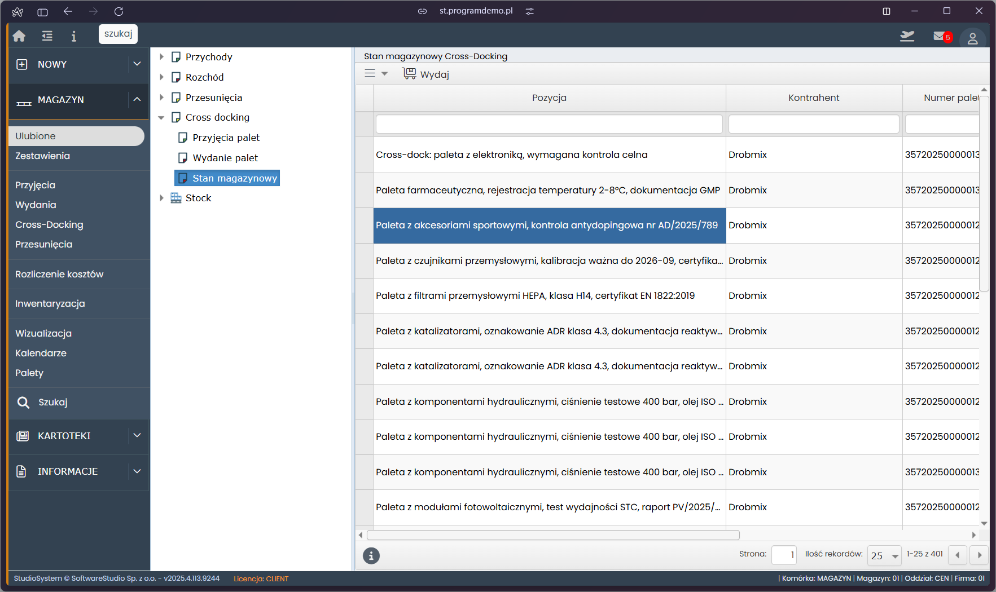Click the Pozycja column filter field
The width and height of the screenshot is (996, 592).
click(549, 124)
